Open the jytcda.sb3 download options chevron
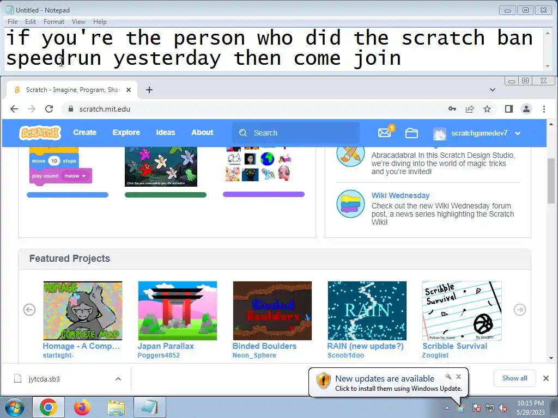 [118, 379]
